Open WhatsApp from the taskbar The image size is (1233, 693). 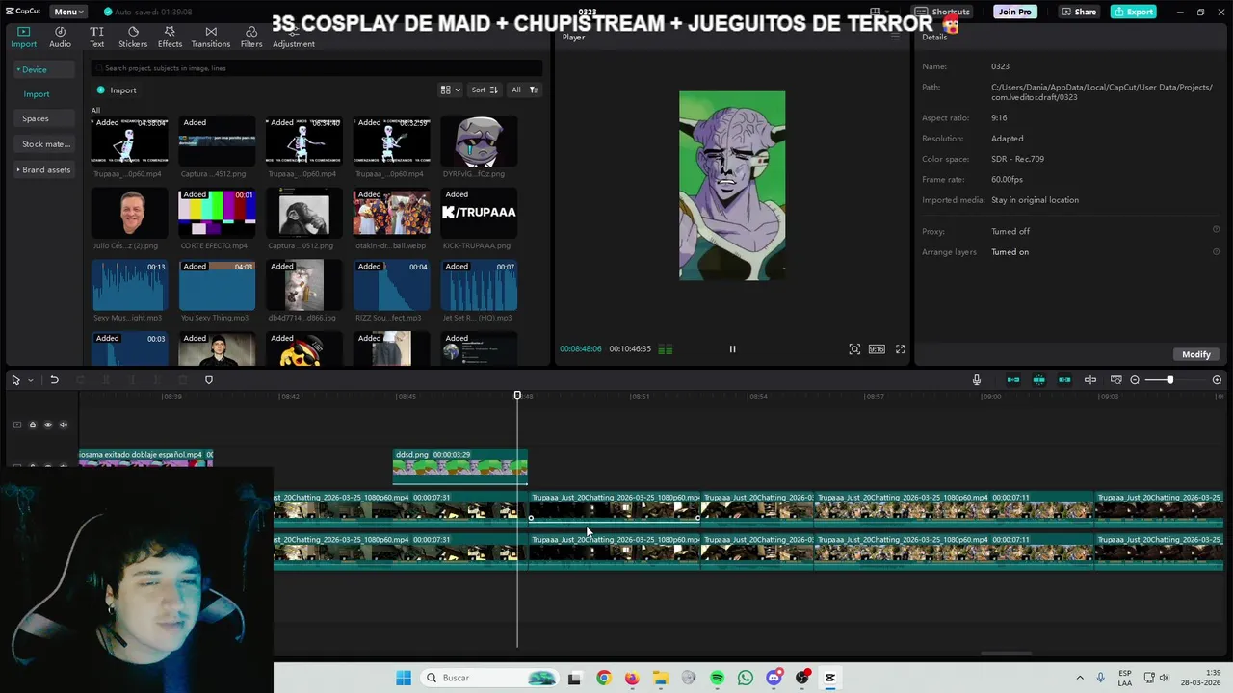(x=745, y=678)
